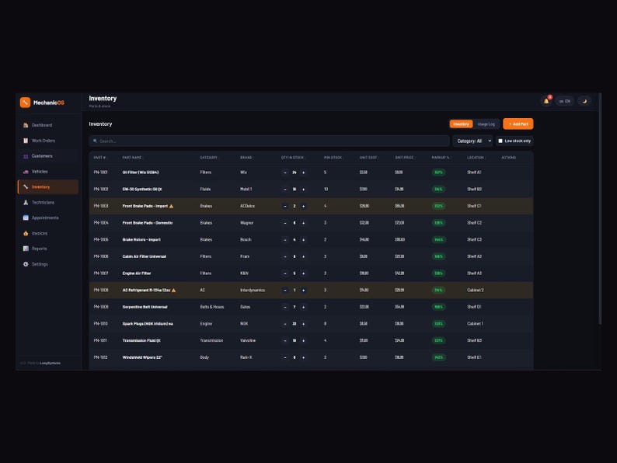The height and width of the screenshot is (463, 617).
Task: Decrease quantity of Engine Air Filter
Action: click(x=285, y=273)
